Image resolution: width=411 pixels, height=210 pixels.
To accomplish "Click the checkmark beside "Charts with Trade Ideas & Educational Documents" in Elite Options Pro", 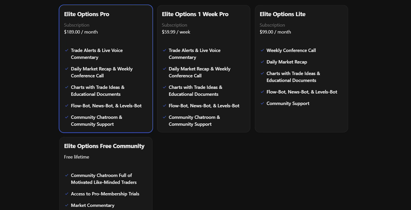I will tap(67, 87).
